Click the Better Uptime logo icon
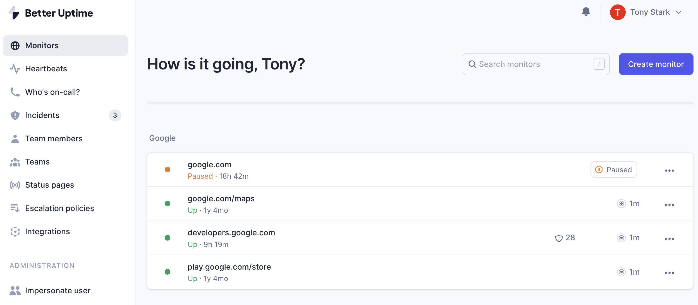Image resolution: width=698 pixels, height=305 pixels. click(x=14, y=13)
